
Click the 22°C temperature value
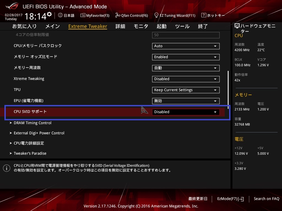click(x=261, y=50)
